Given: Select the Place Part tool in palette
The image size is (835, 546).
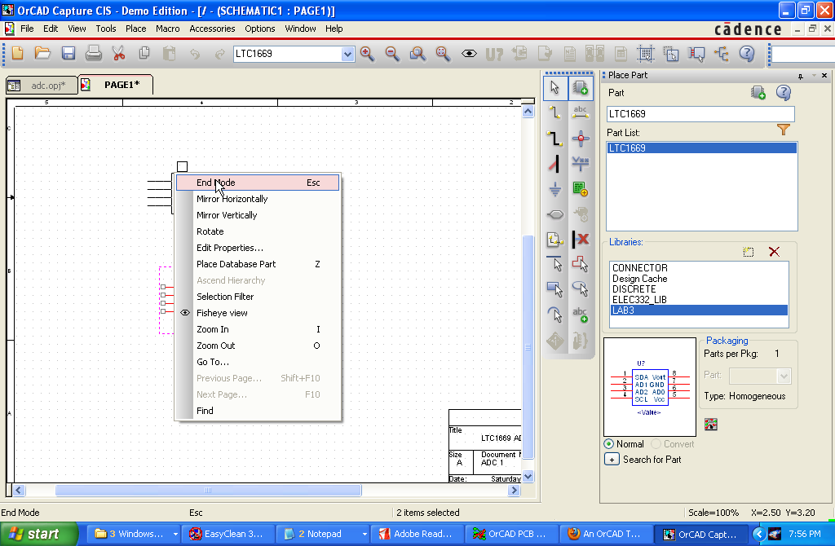Looking at the screenshot, I should coord(581,88).
